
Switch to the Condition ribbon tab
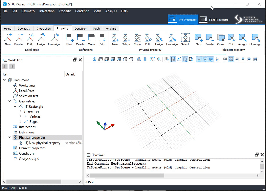coord(81,28)
